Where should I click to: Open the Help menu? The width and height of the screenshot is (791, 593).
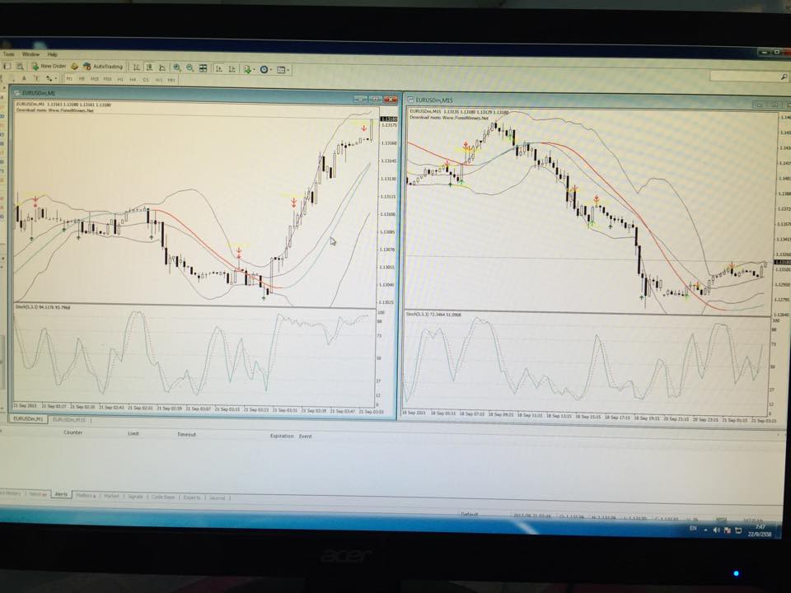tap(53, 54)
